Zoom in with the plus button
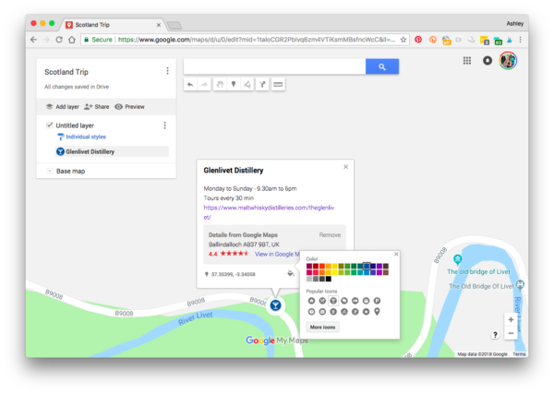 (x=511, y=319)
